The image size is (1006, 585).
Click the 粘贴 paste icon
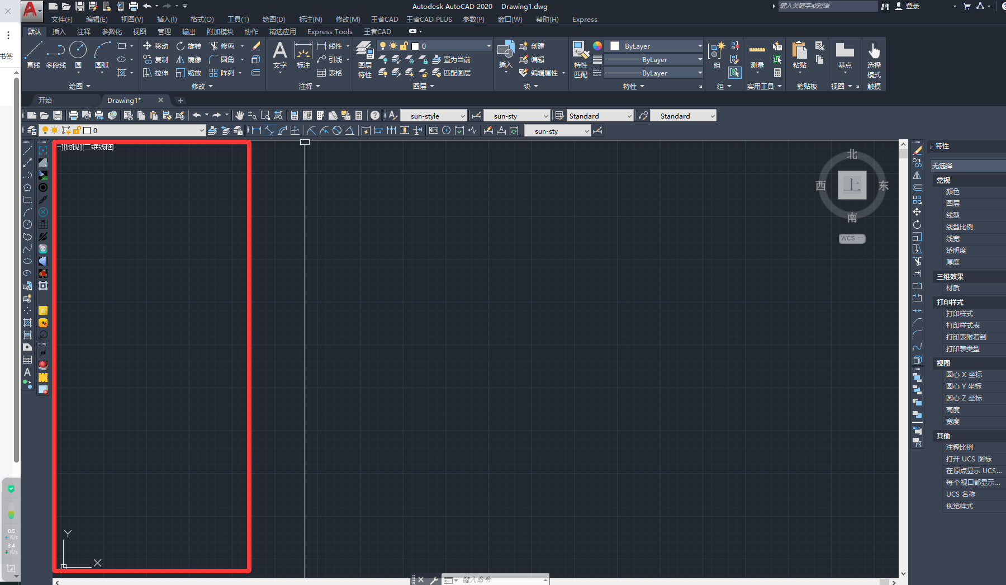click(x=800, y=56)
